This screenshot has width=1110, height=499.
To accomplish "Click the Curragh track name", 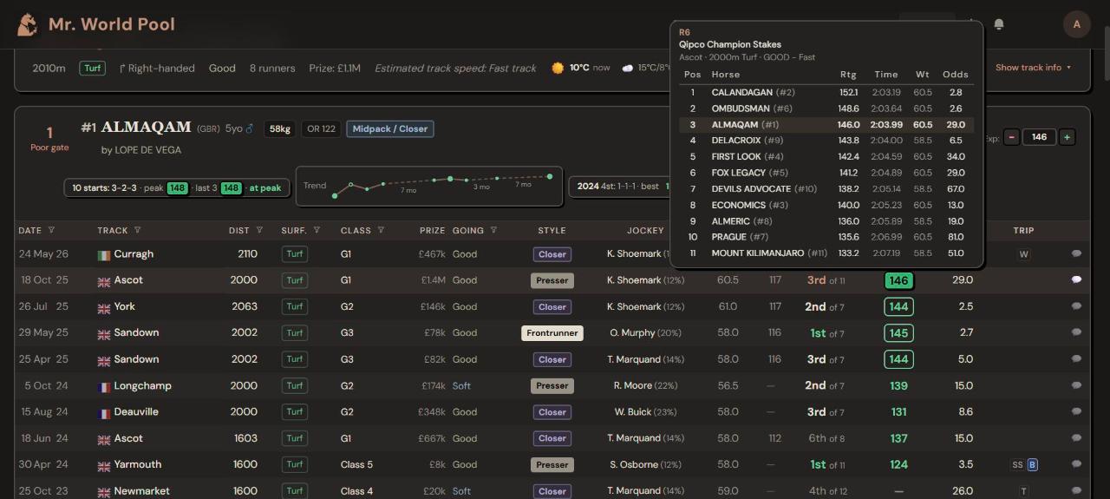I will (134, 254).
